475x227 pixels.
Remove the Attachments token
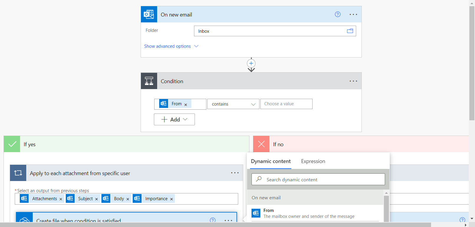tap(61, 199)
